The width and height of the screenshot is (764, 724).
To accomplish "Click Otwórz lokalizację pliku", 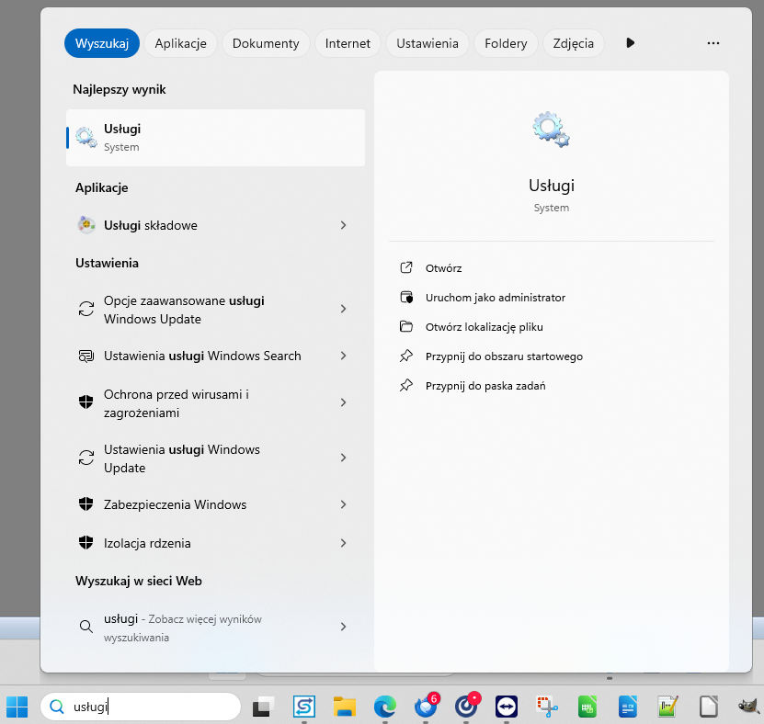I will (490, 327).
